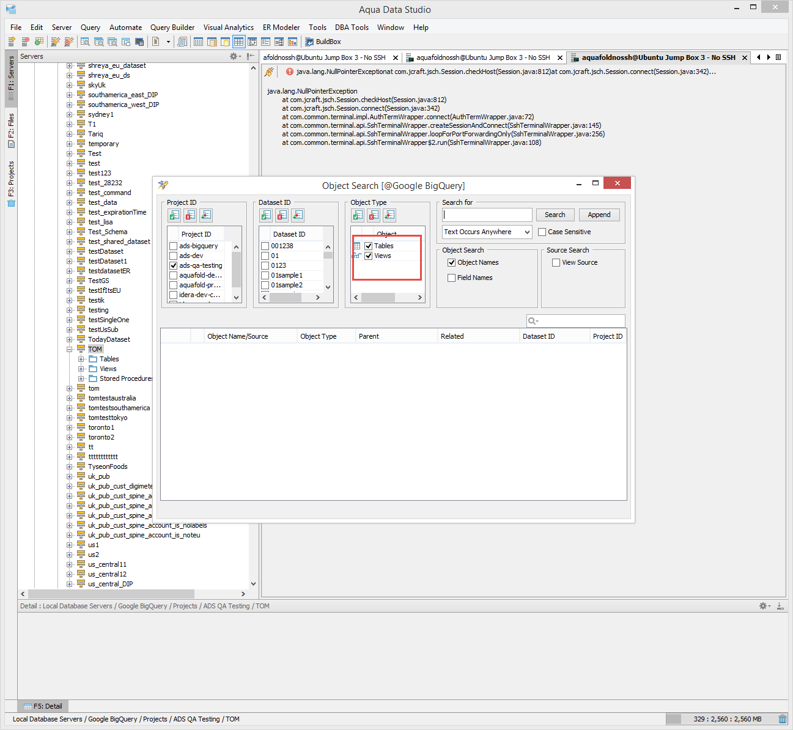The width and height of the screenshot is (793, 730).
Task: Click the Project ID list vertical scrollbar thumb
Action: coord(237,270)
